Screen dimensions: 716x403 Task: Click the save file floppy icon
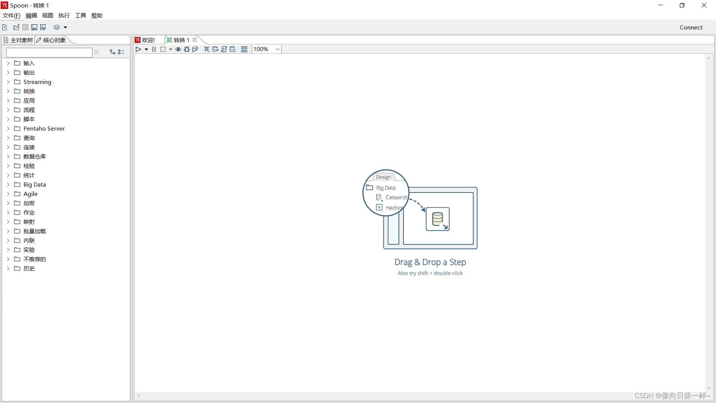(x=34, y=27)
